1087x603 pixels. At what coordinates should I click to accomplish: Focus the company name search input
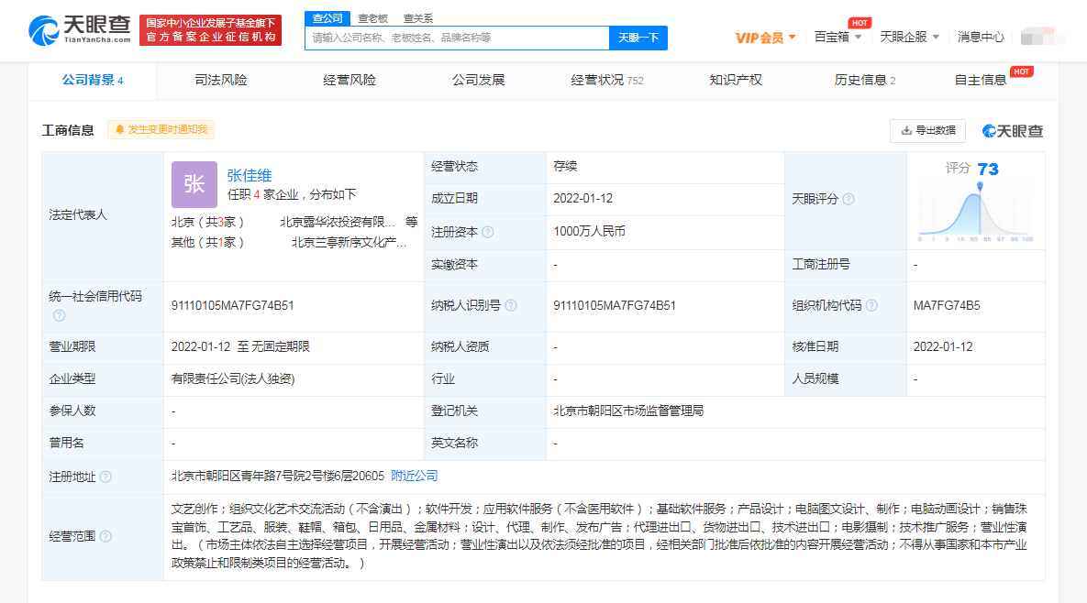(457, 38)
